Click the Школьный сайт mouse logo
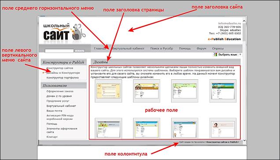The height and width of the screenshot is (160, 280). click(65, 32)
